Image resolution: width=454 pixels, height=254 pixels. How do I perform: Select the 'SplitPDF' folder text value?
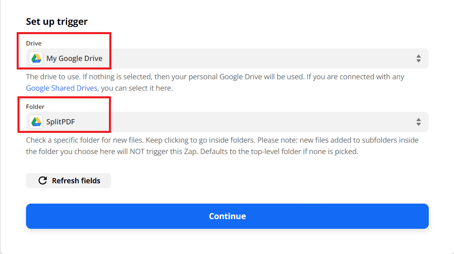[x=61, y=122]
